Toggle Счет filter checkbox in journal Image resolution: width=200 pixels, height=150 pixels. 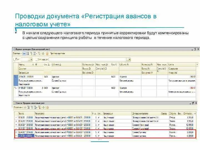click(14, 59)
